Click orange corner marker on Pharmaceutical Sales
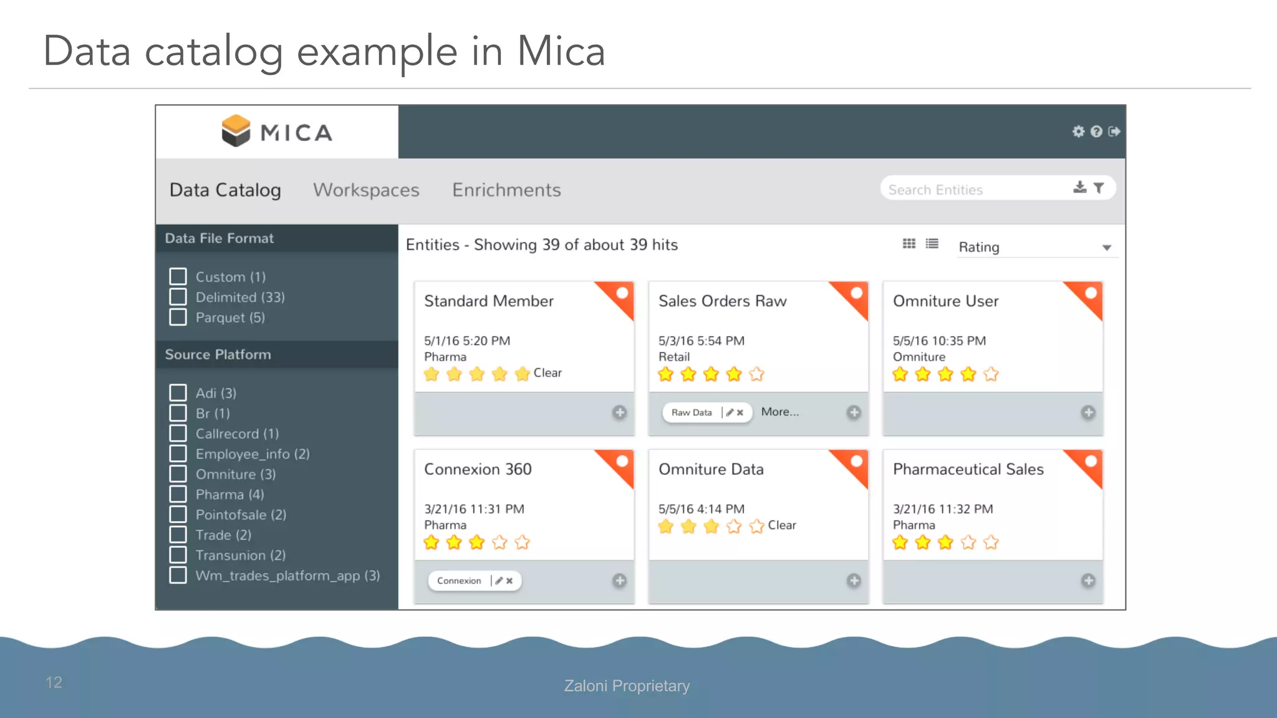This screenshot has width=1277, height=718. (x=1089, y=463)
